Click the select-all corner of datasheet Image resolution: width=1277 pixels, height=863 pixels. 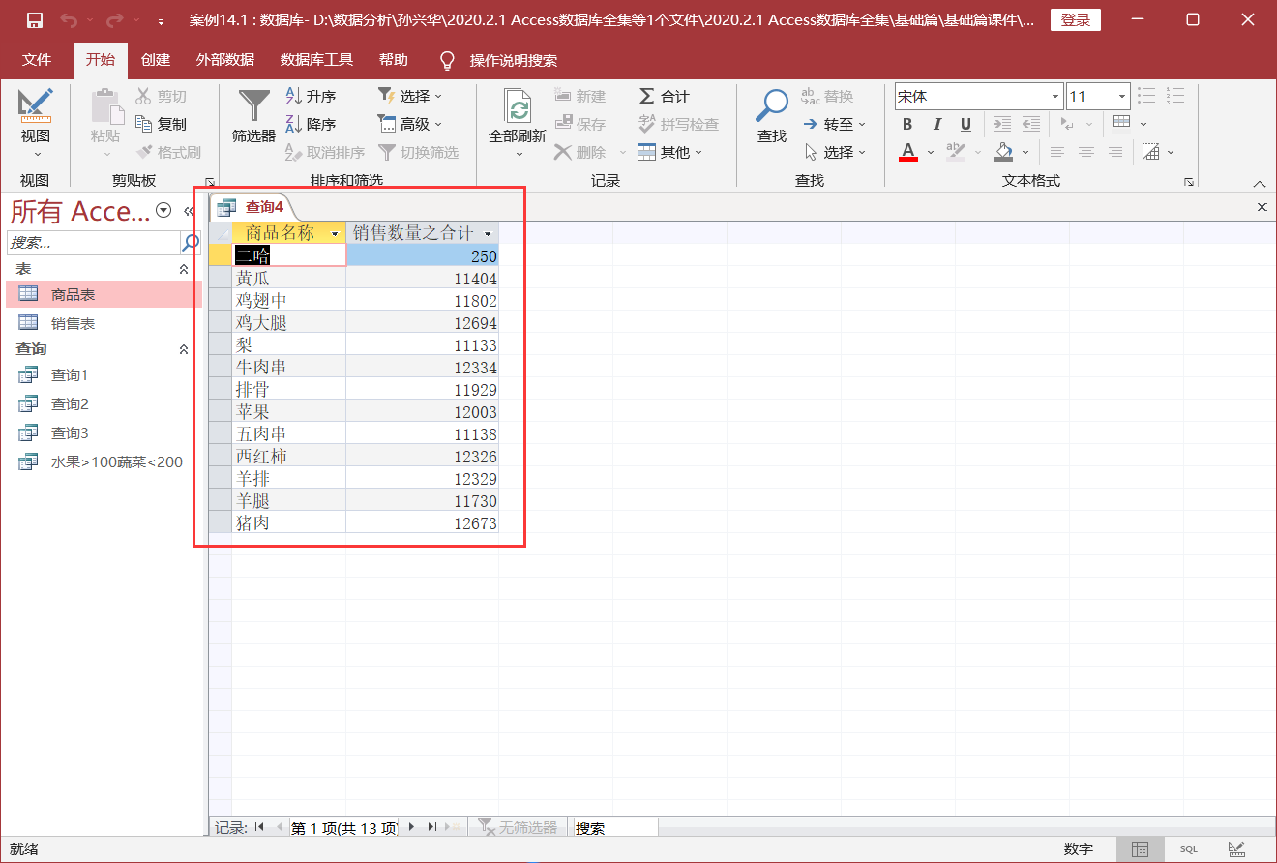tap(221, 233)
